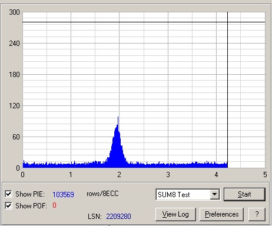The image size is (272, 226).
Task: Toggle the Show POF checkbox
Action: tap(8, 205)
